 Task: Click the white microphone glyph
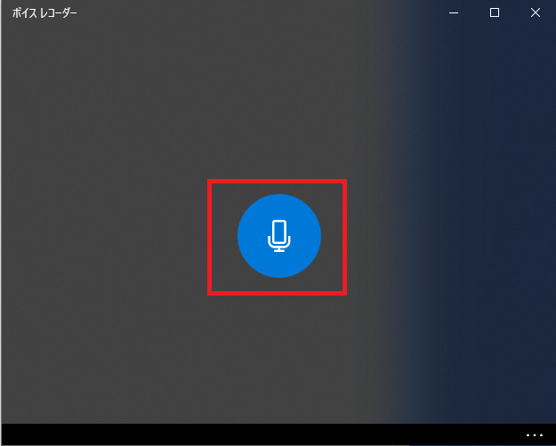(x=279, y=236)
